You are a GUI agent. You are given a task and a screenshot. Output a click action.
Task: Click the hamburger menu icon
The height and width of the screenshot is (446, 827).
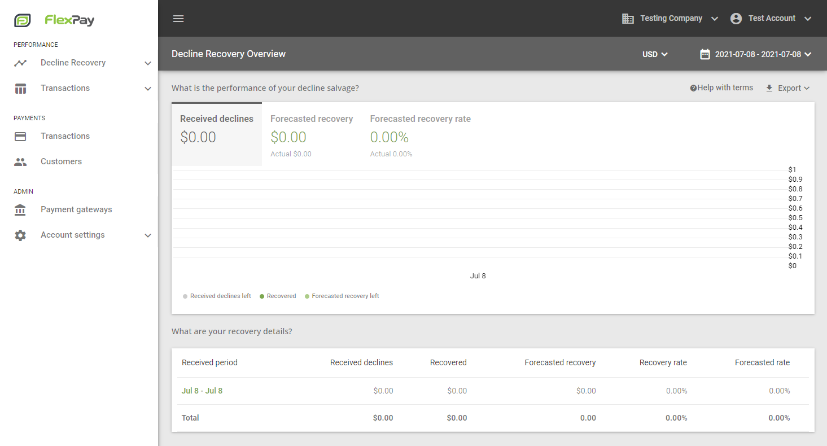[x=178, y=18]
